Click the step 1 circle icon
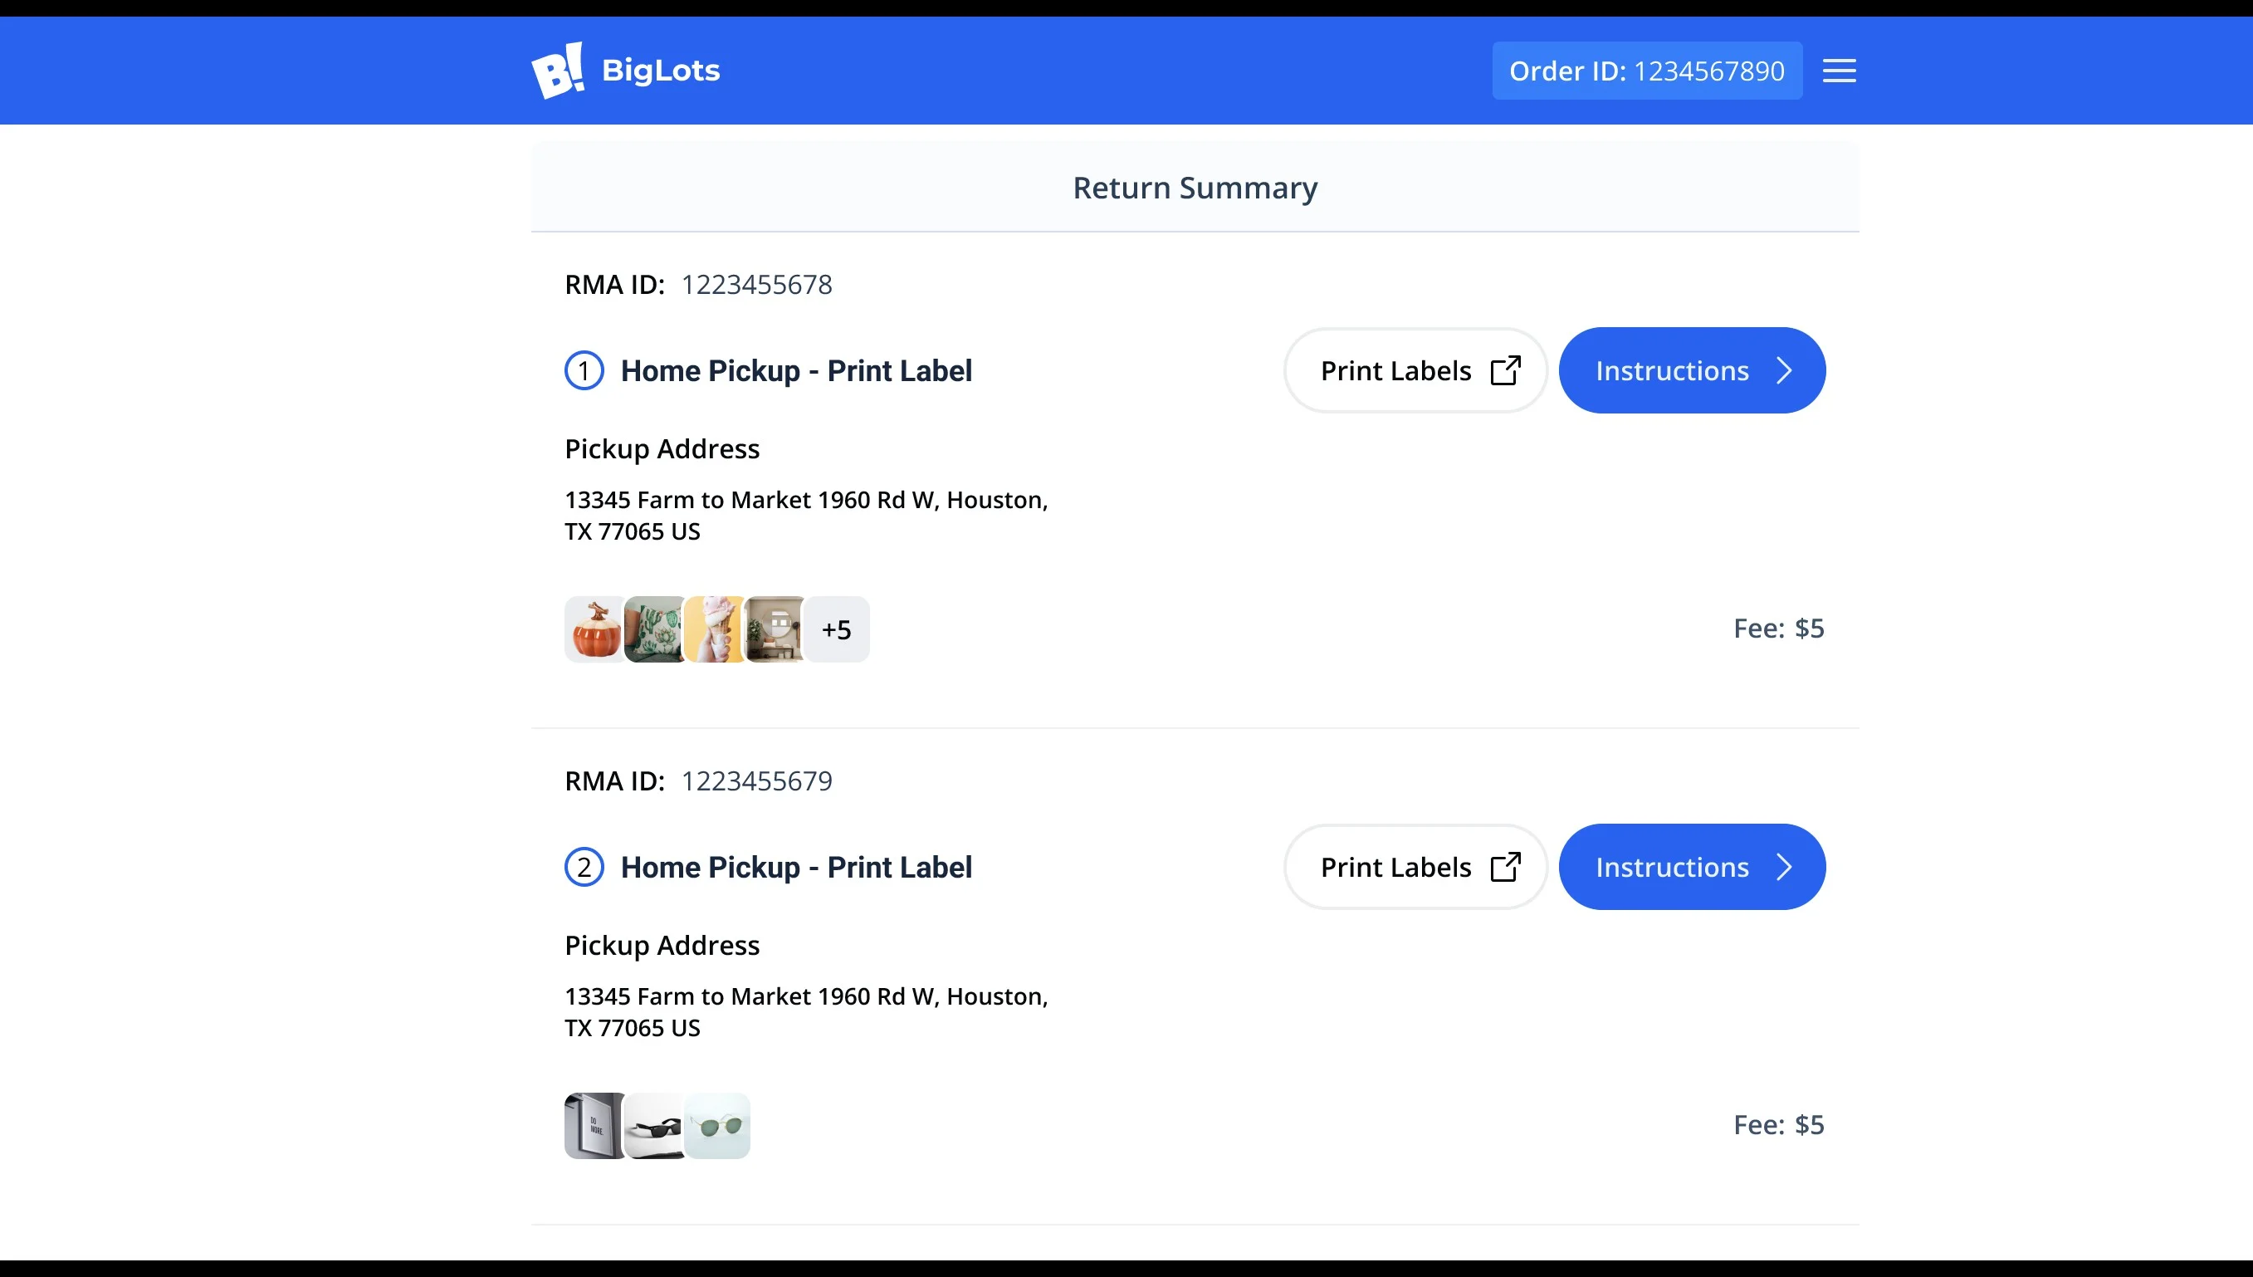Screen dimensions: 2253x1277 [584, 370]
